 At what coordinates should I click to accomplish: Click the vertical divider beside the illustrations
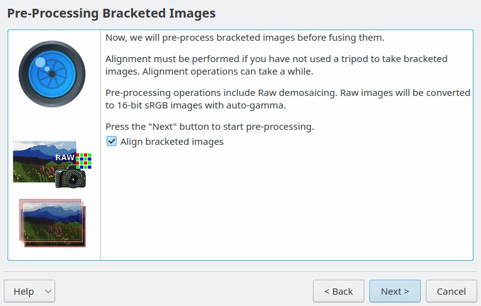100,188
